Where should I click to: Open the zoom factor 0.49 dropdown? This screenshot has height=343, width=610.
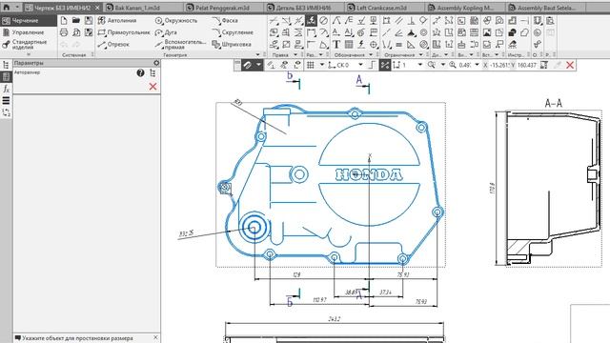477,65
